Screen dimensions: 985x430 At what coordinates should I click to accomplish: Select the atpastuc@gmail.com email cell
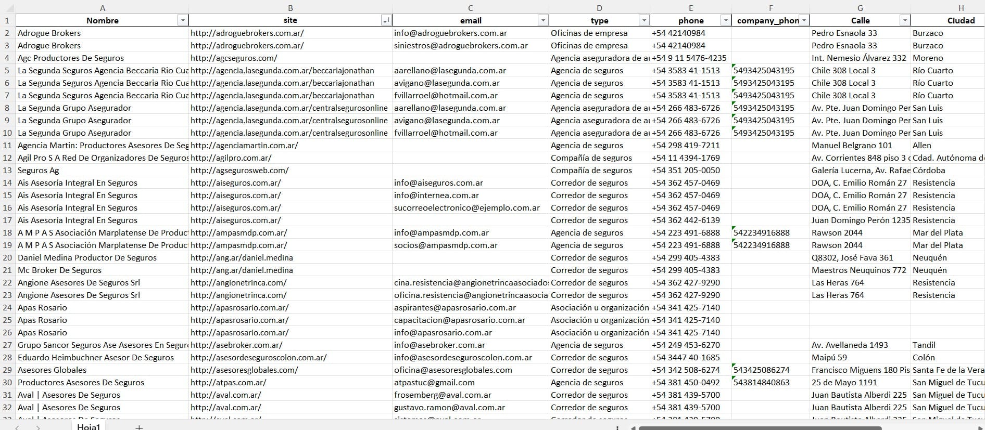pos(471,382)
